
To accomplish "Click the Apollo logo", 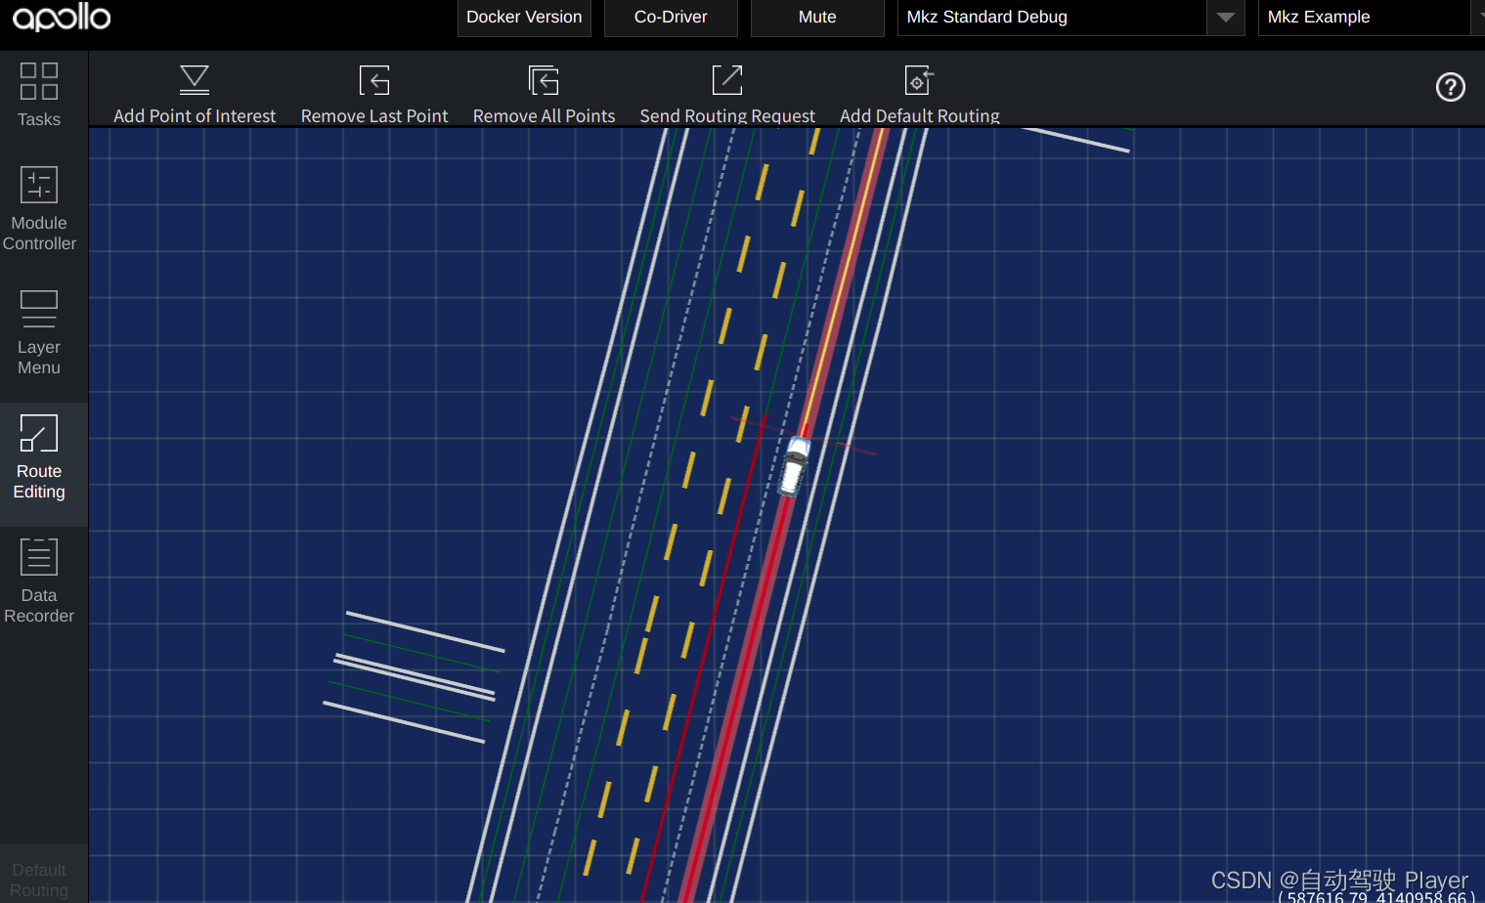I will click(x=61, y=16).
